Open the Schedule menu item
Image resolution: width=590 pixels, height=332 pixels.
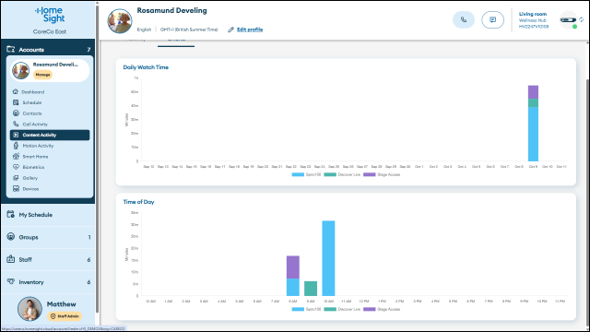(50, 102)
